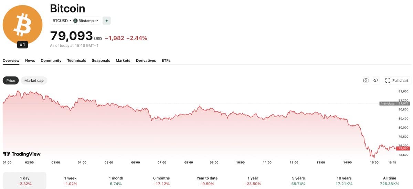The image size is (413, 189).
Task: Toggle chart to Price view
Action: click(11, 80)
